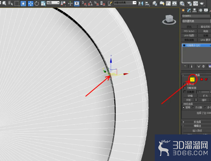
Task: Enable the Ignore Backfacing (忽略背面) checkbox
Action: click(185, 88)
